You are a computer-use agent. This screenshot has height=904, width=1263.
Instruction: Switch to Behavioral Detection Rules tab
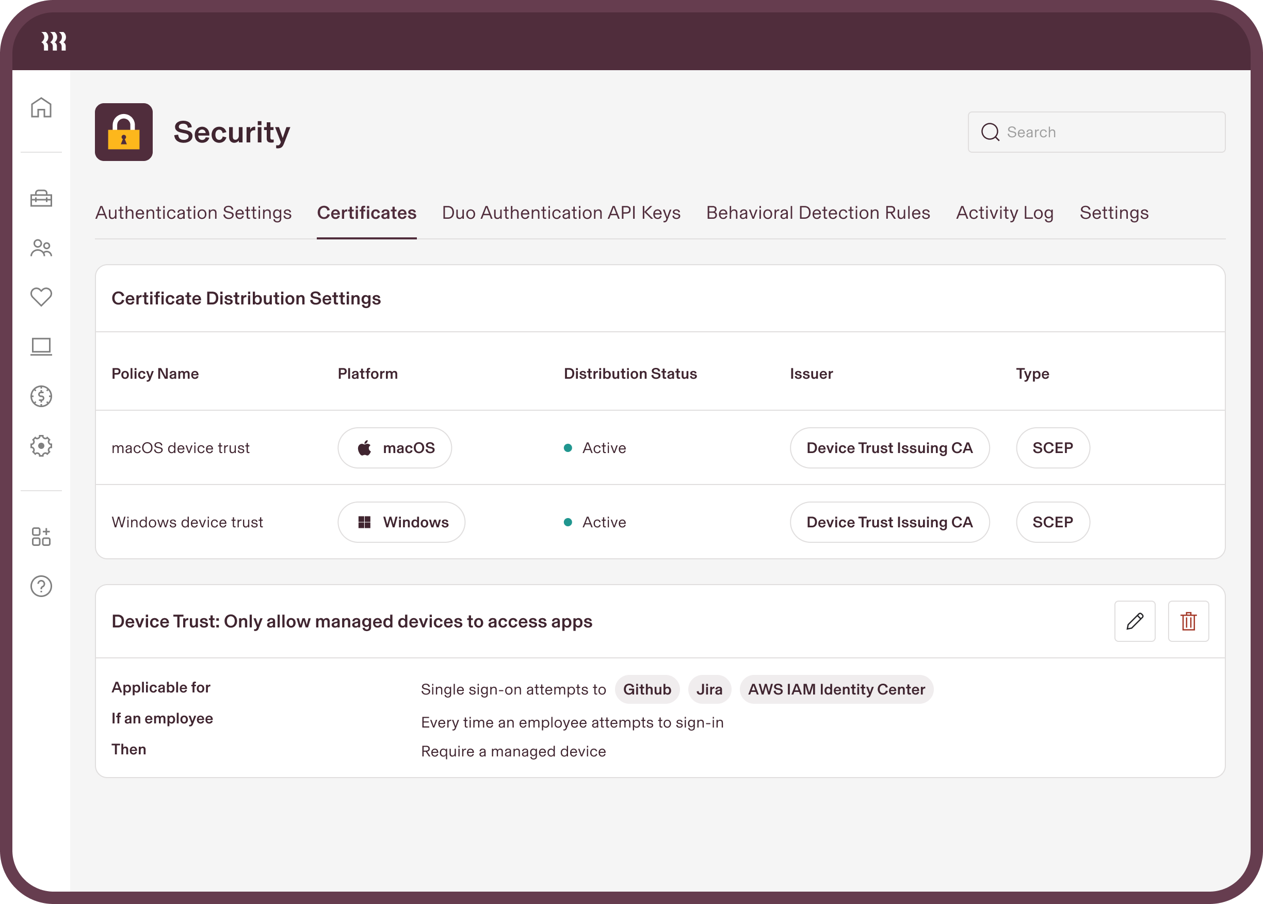pos(818,213)
